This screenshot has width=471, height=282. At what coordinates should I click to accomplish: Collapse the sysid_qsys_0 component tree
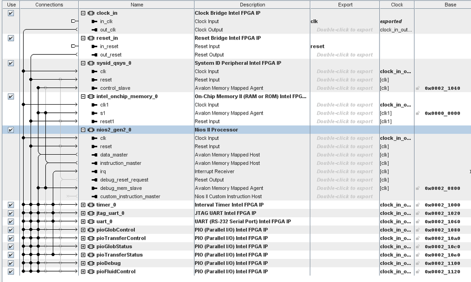(x=83, y=63)
